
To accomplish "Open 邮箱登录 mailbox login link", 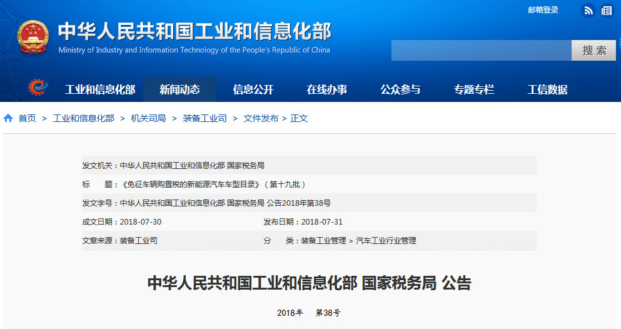I will click(x=543, y=10).
